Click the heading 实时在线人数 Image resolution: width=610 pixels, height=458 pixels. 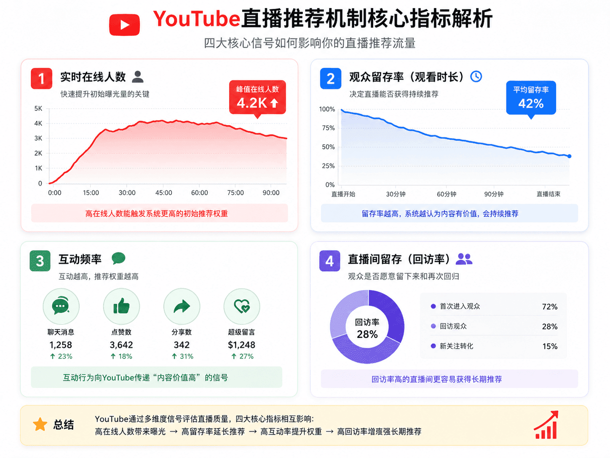(93, 77)
